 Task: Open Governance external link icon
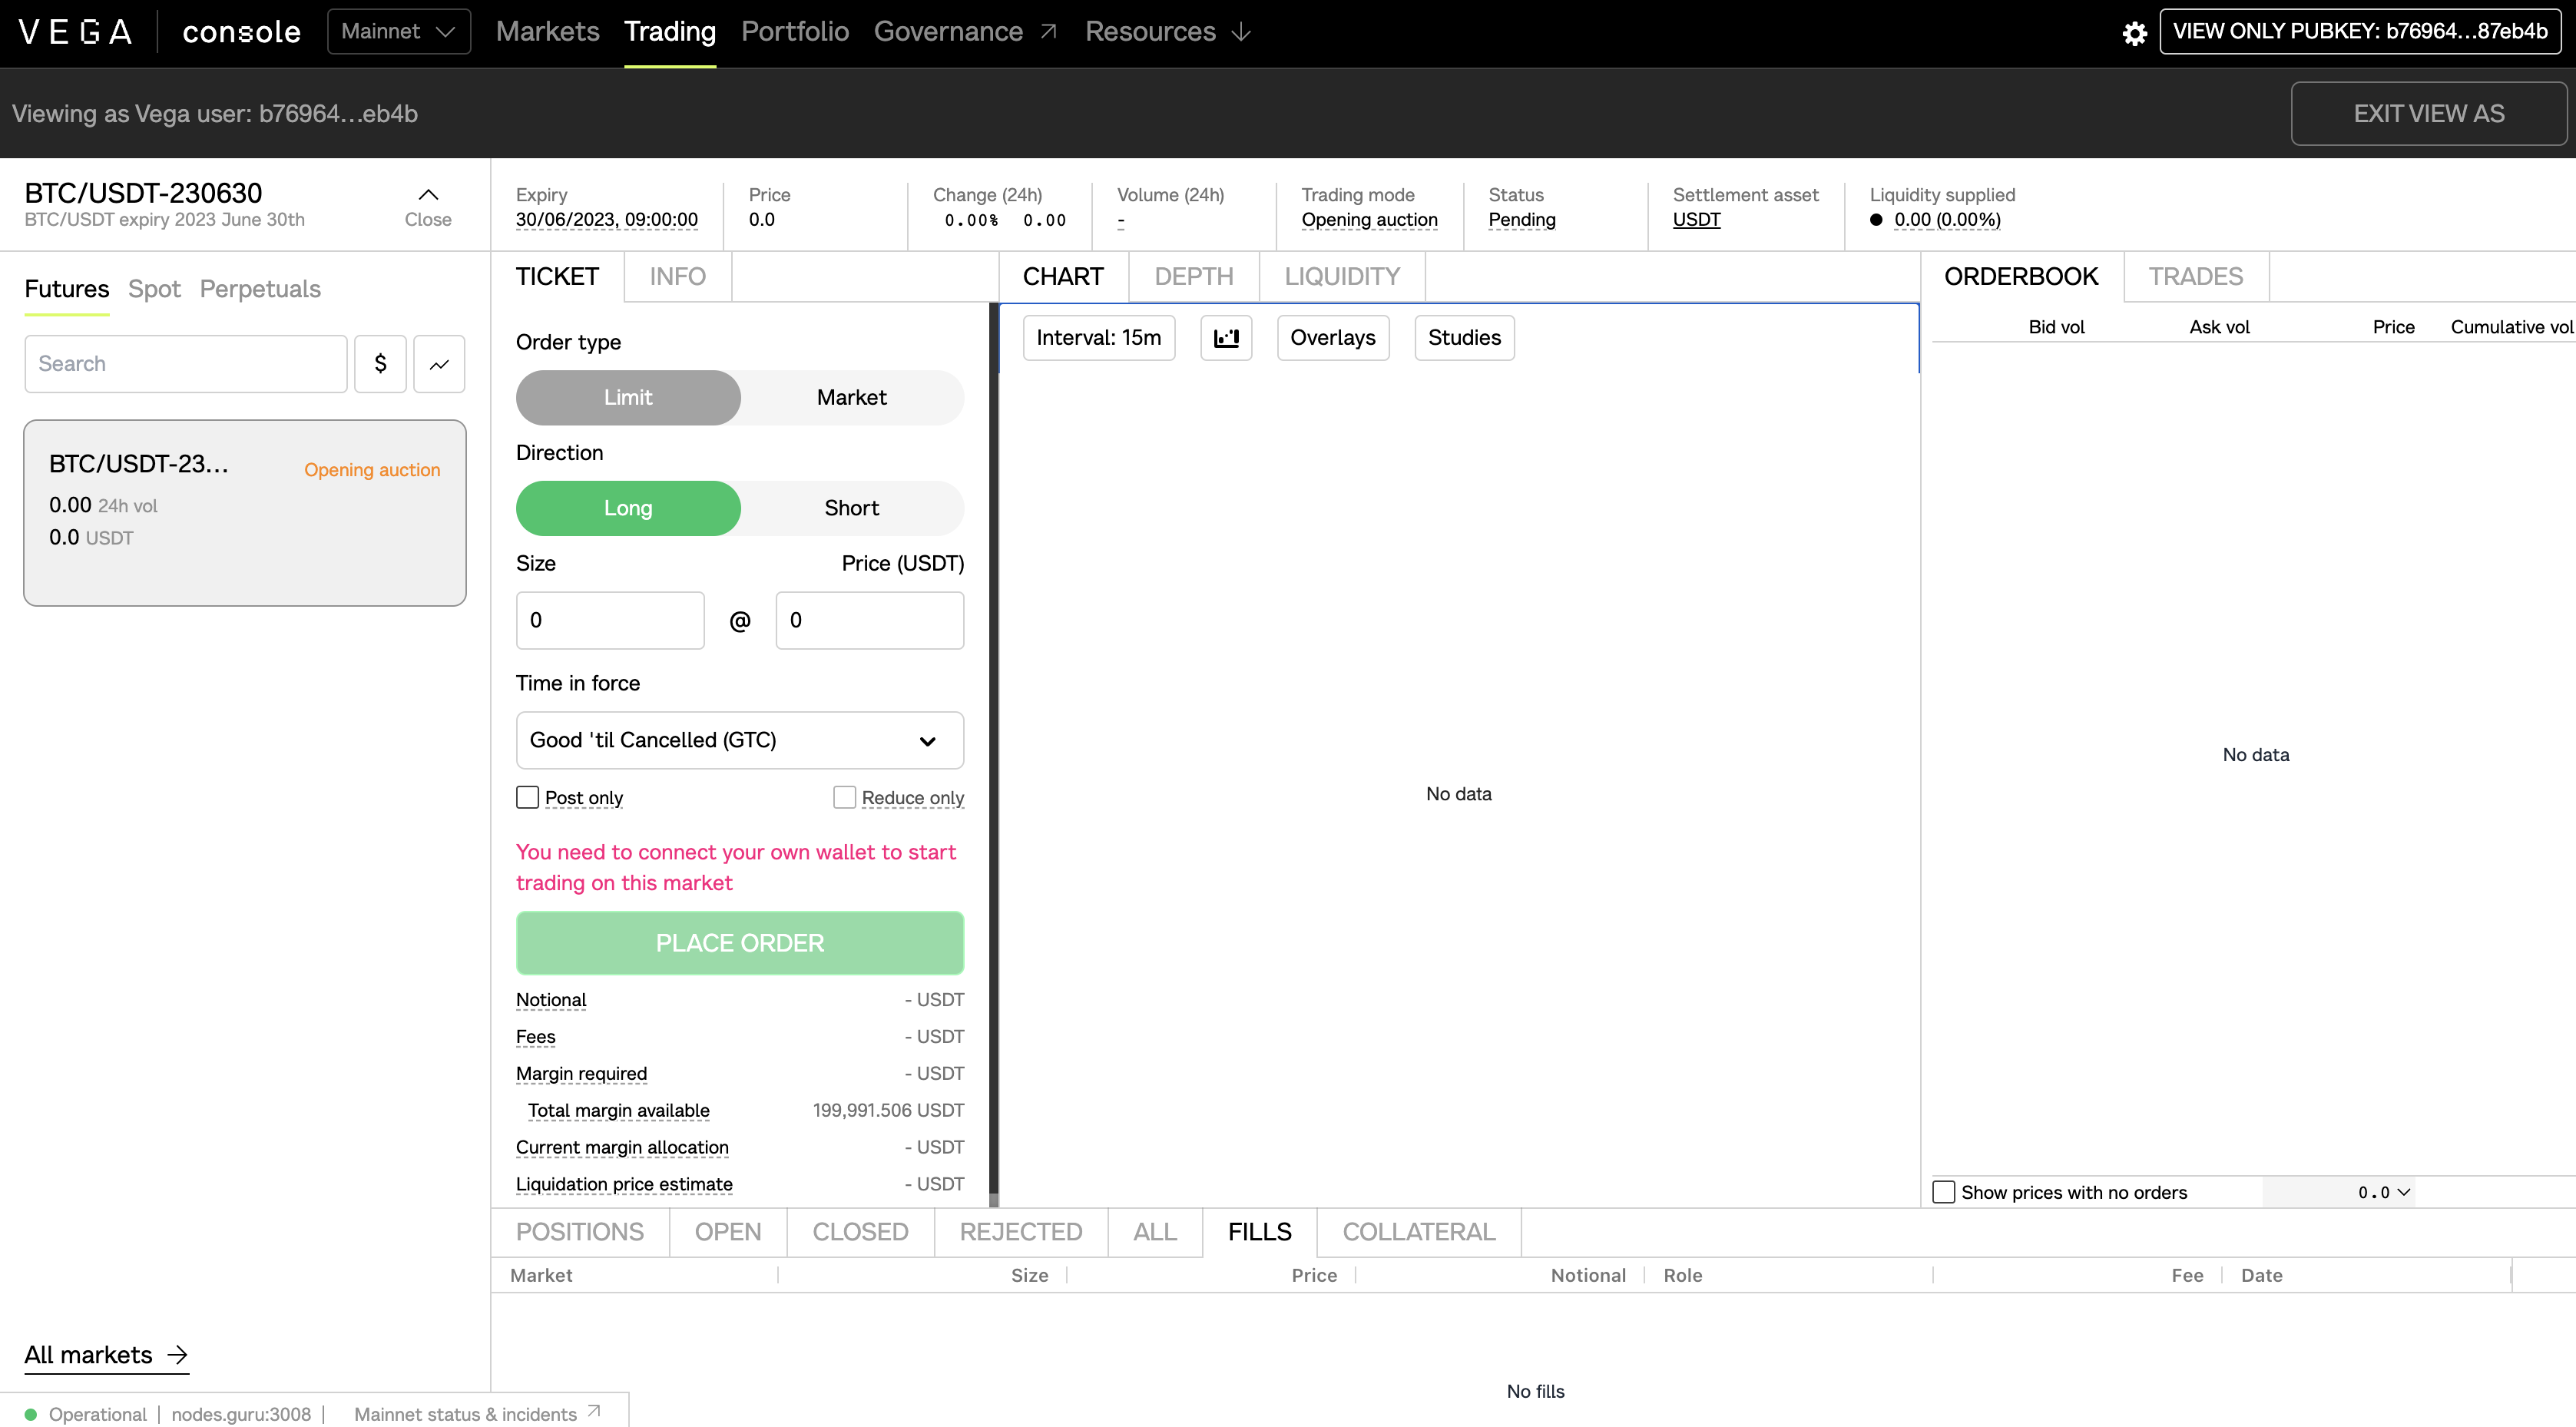pyautogui.click(x=1048, y=31)
